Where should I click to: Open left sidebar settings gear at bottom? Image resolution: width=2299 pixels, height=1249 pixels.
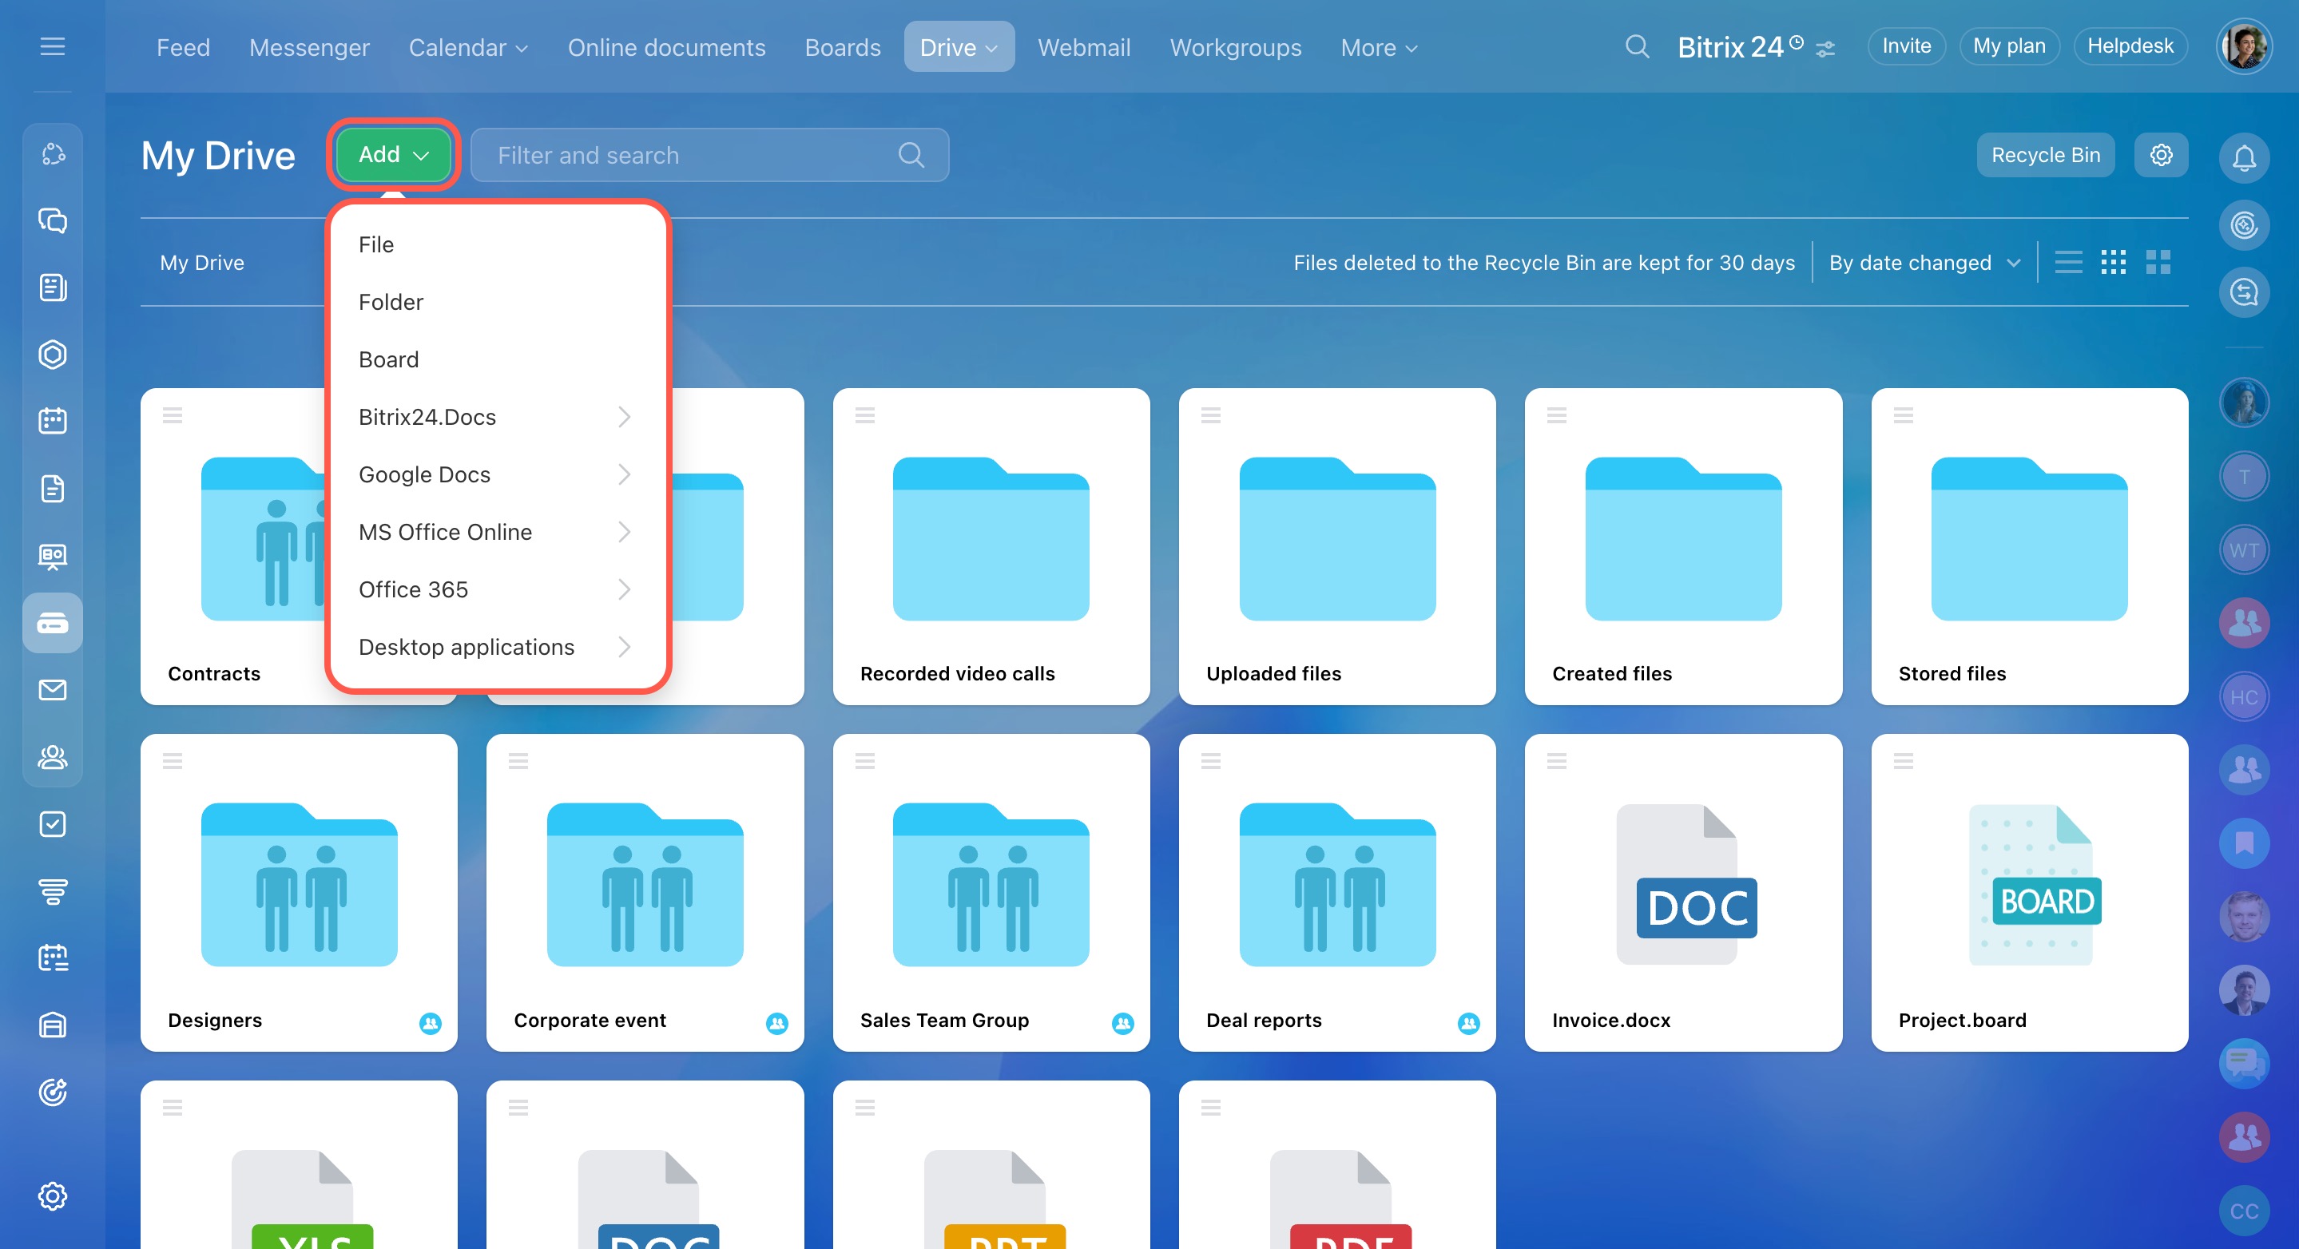pos(53,1195)
